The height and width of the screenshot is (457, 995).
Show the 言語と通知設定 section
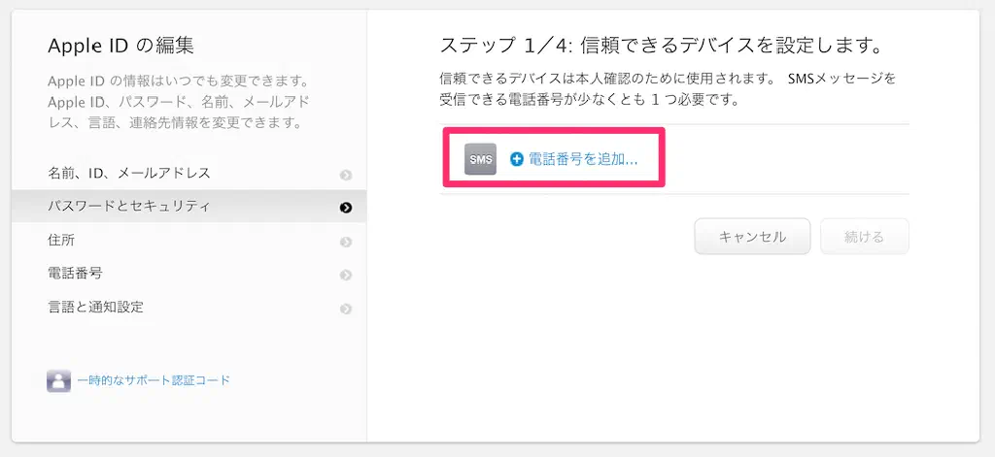95,308
